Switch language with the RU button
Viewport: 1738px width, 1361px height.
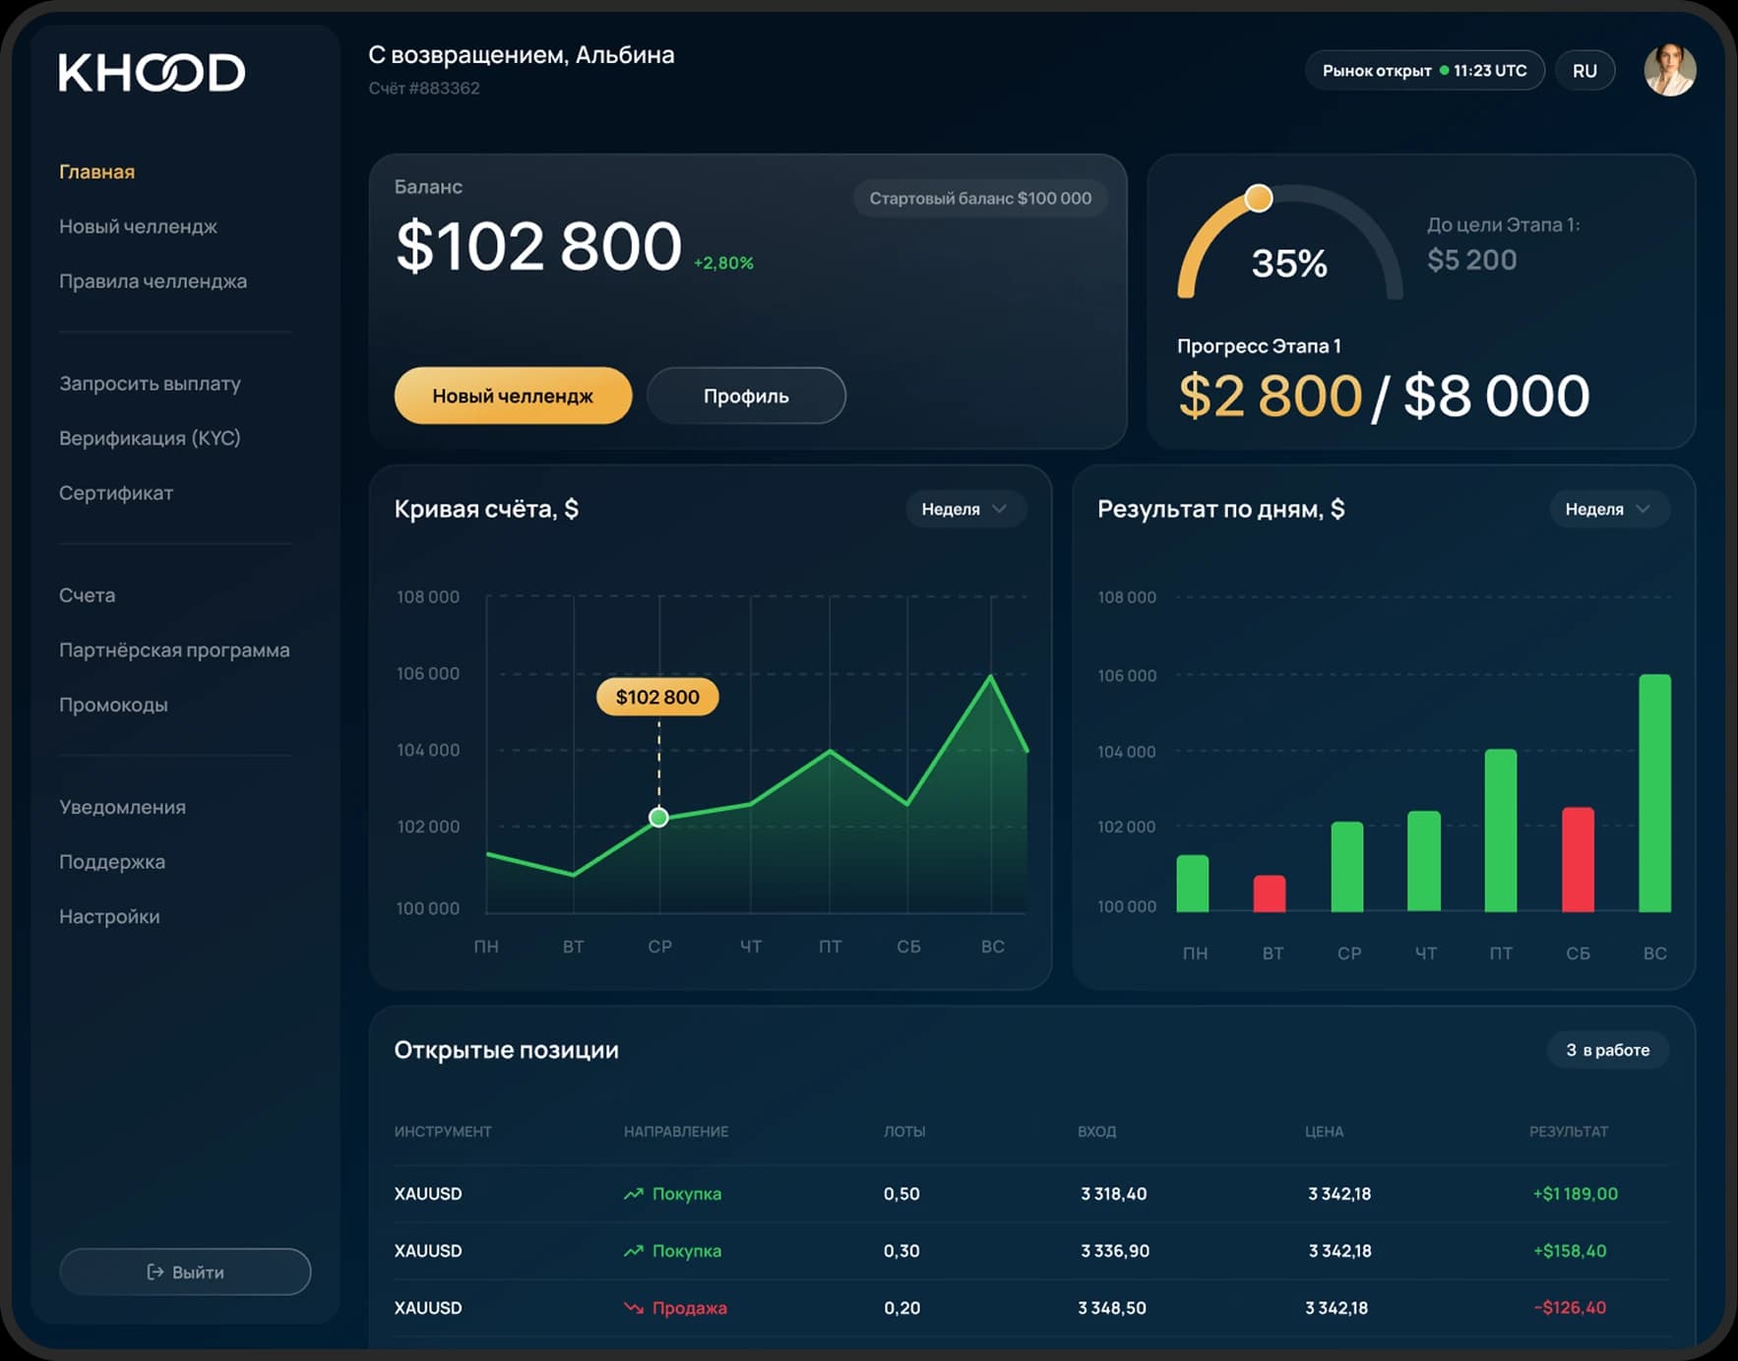point(1584,71)
